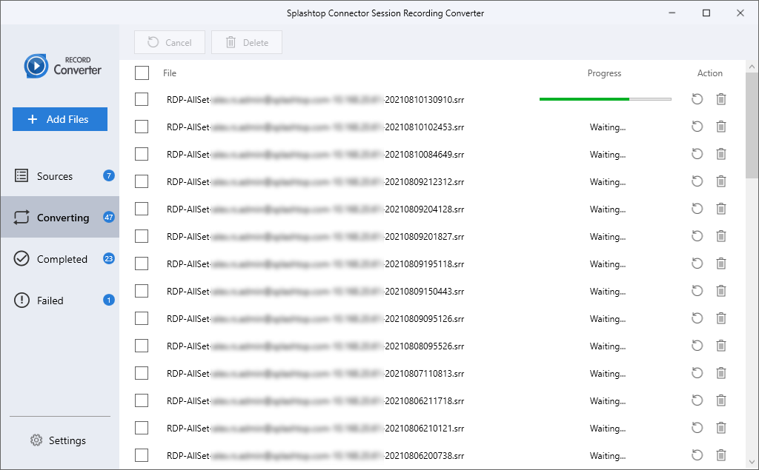The width and height of the screenshot is (759, 470).
Task: Maximize the Session Recording Converter window
Action: tap(706, 13)
